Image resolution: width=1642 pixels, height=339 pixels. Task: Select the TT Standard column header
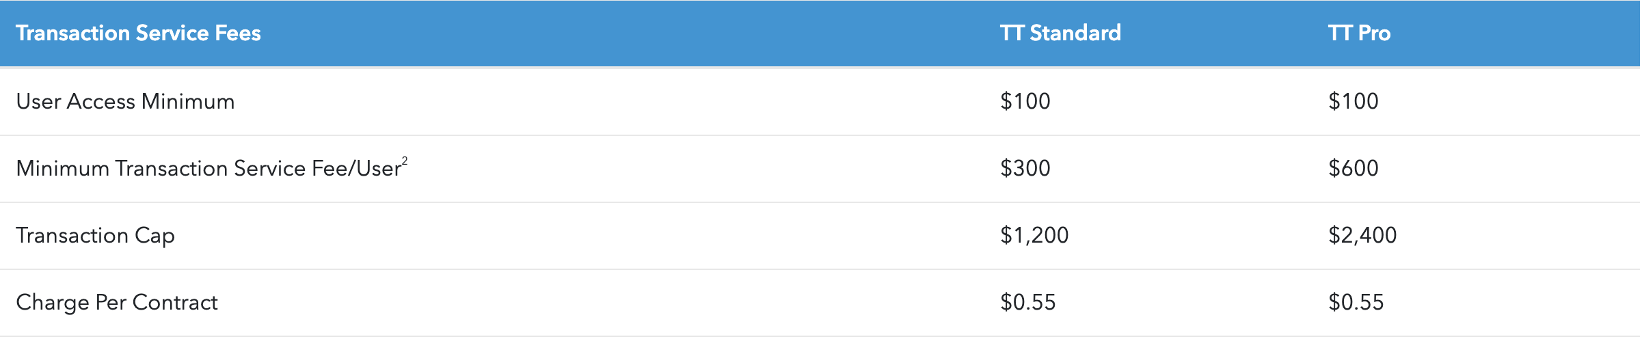[1060, 33]
